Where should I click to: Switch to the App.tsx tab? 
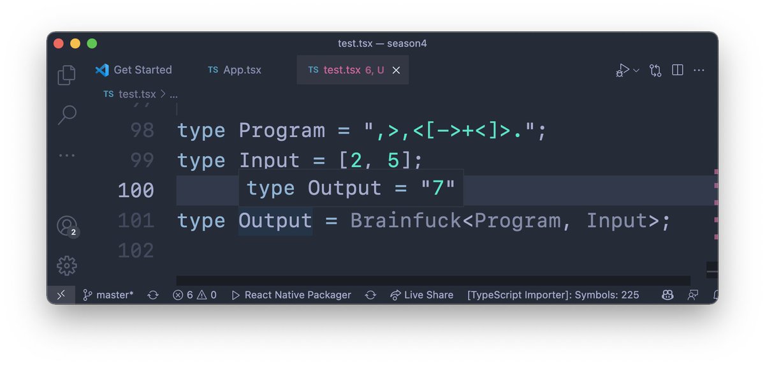(x=235, y=70)
